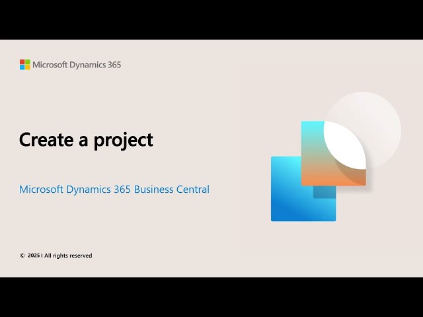The image size is (423, 317).
Task: Select the "Create a project" title
Action: (x=86, y=140)
